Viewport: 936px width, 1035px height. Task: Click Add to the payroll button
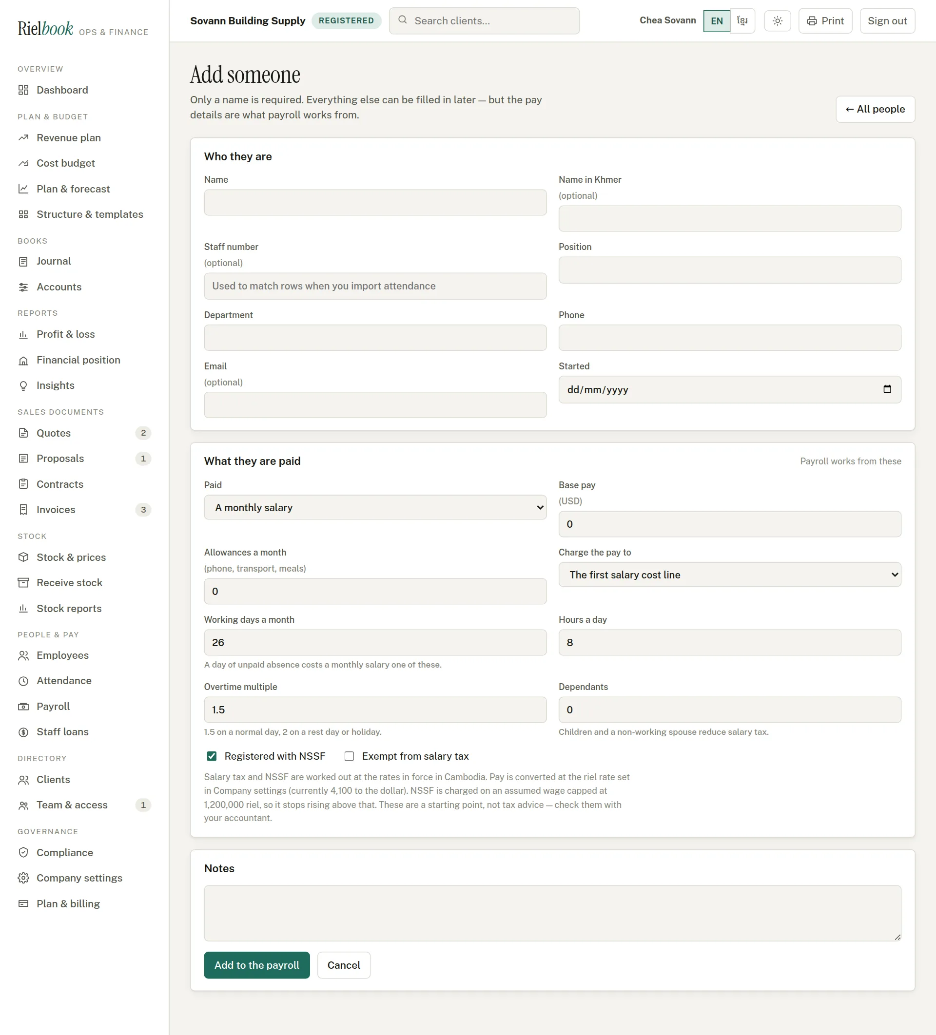tap(257, 965)
